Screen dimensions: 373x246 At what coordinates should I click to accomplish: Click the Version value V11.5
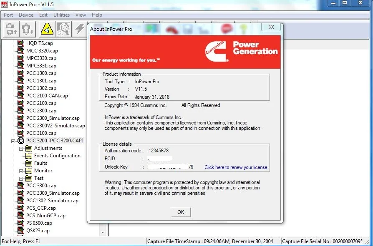tap(141, 89)
